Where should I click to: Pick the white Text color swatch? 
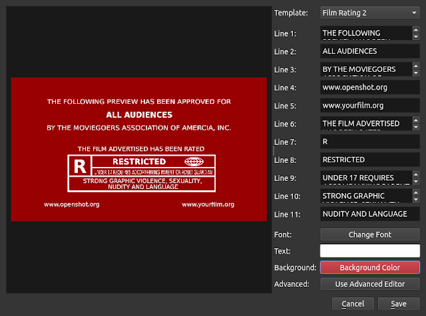[370, 251]
